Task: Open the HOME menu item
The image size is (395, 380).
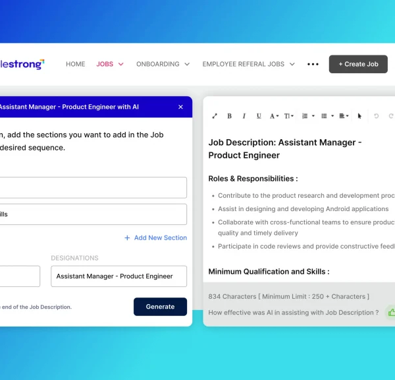Action: tap(76, 64)
